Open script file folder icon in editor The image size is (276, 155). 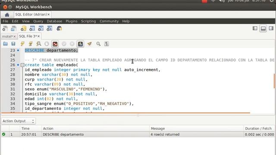5,44
